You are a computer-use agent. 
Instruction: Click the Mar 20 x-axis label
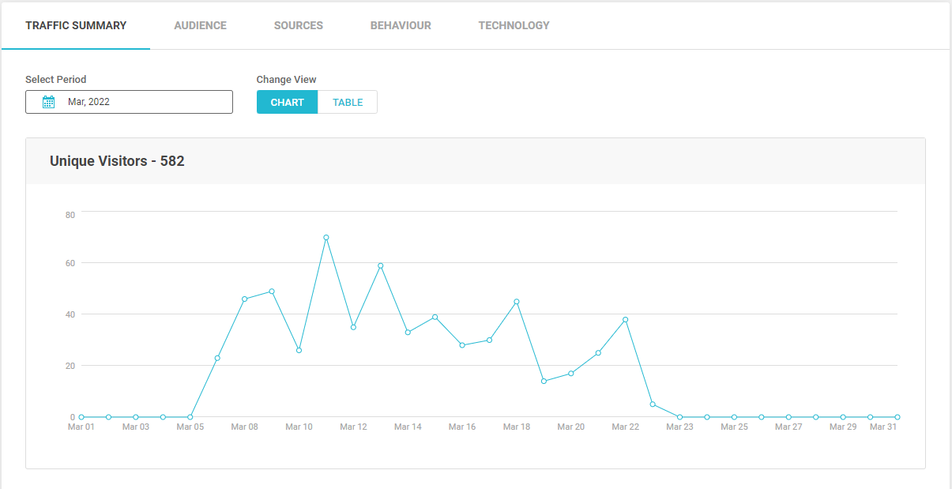[x=571, y=427]
